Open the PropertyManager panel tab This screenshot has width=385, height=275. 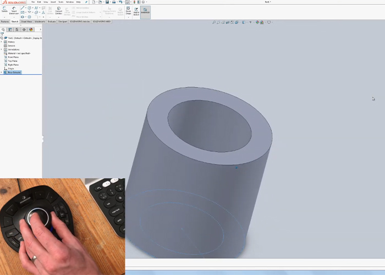pos(10,30)
